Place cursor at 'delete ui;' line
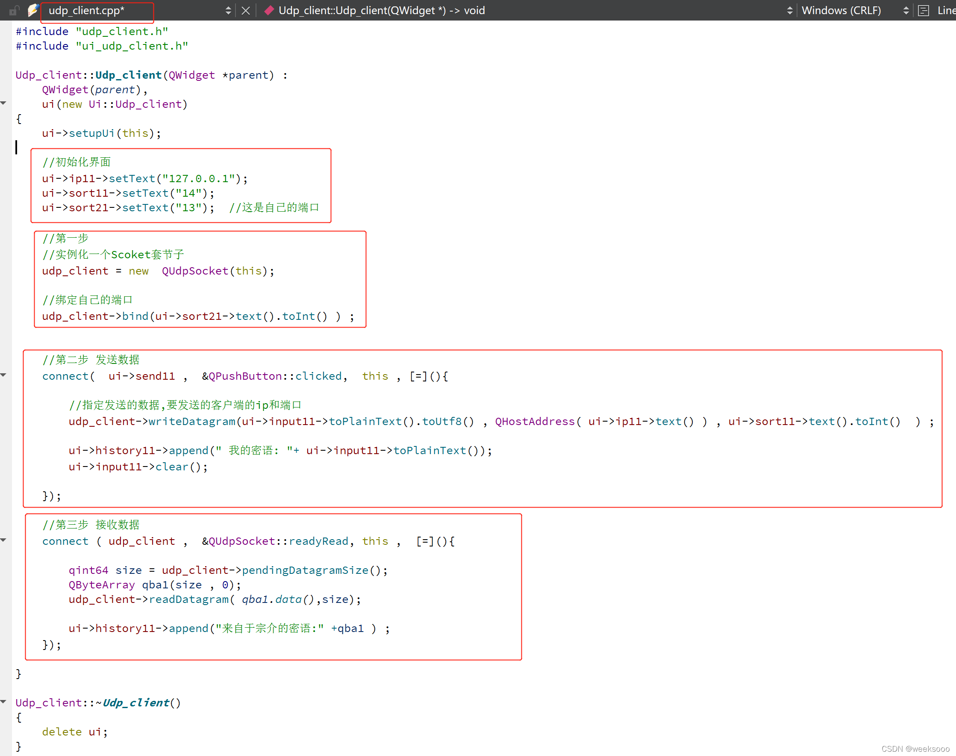The image size is (956, 756). point(74,732)
